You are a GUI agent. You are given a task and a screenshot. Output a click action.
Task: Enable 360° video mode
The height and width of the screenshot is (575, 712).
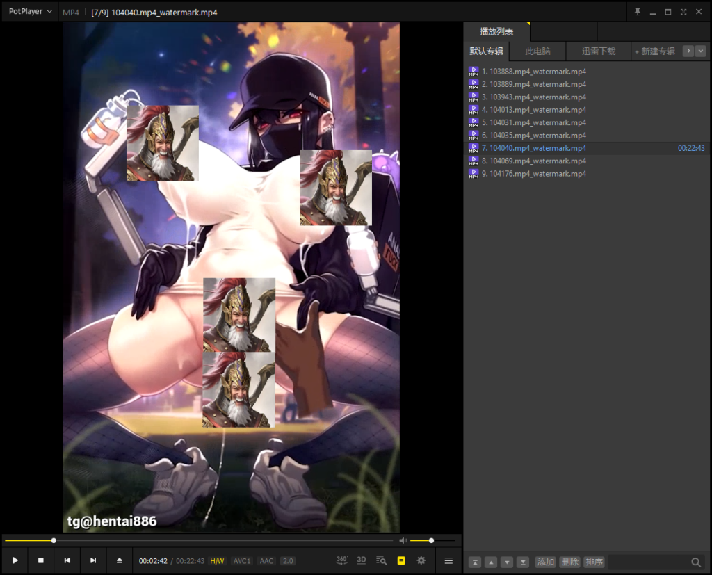(x=342, y=560)
